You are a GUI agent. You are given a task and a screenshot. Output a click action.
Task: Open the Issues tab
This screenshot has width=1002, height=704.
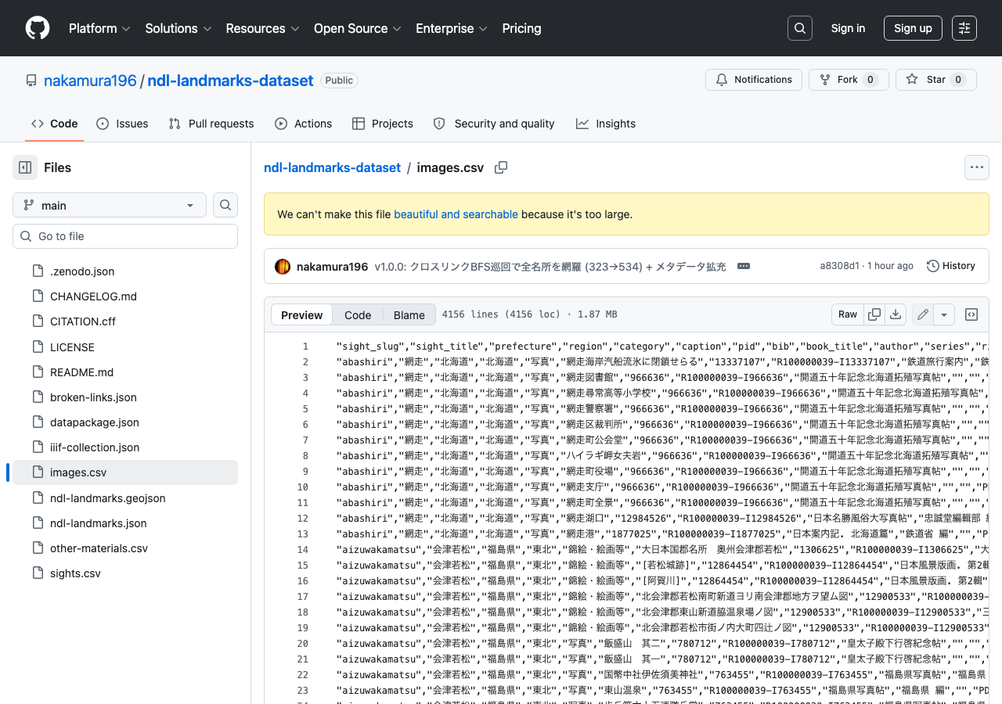(x=122, y=124)
